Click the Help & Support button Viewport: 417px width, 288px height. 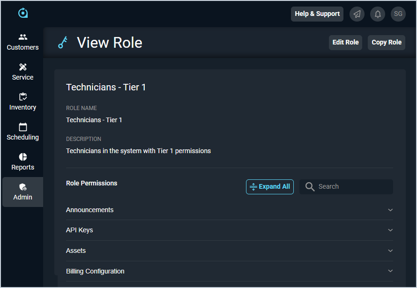pyautogui.click(x=317, y=14)
